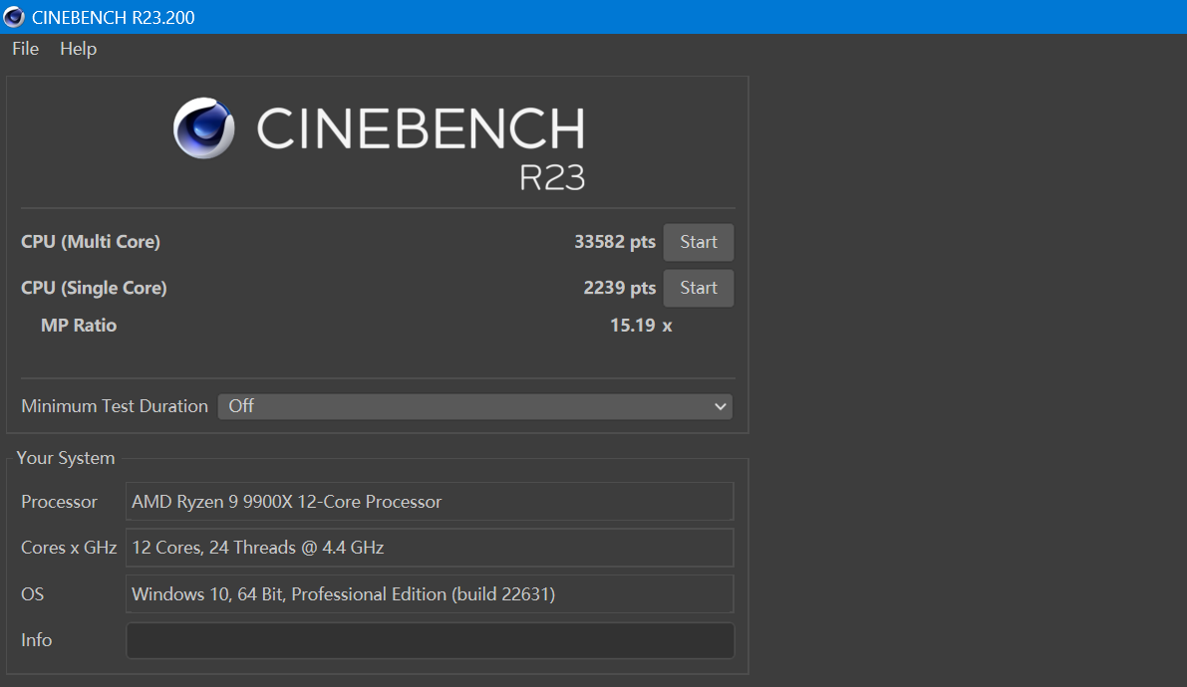Viewport: 1187px width, 687px height.
Task: Click the 2239 pts single core score
Action: pyautogui.click(x=619, y=288)
